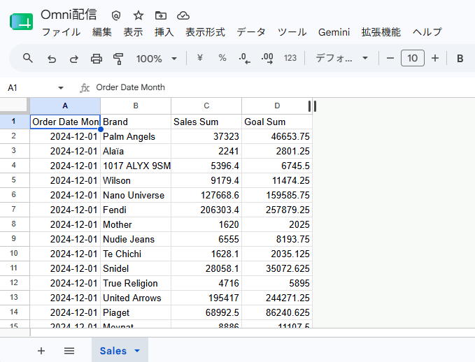
Task: Apply yen currency format
Action: pos(199,58)
